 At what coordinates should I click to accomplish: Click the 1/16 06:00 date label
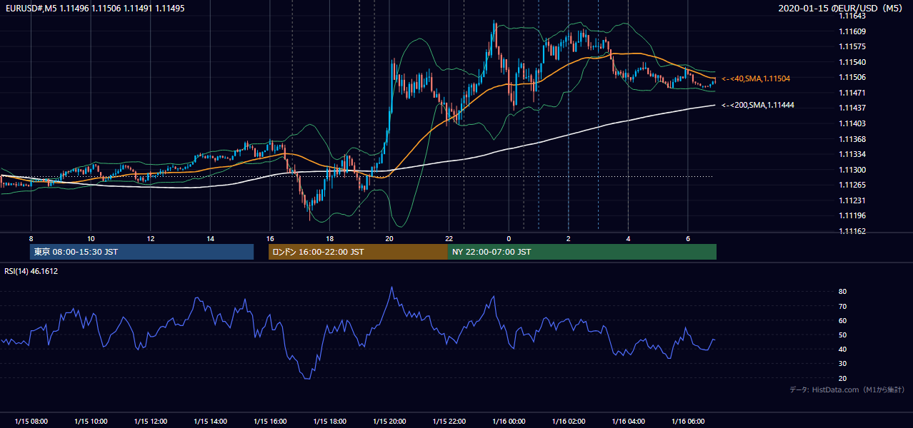[x=687, y=422]
